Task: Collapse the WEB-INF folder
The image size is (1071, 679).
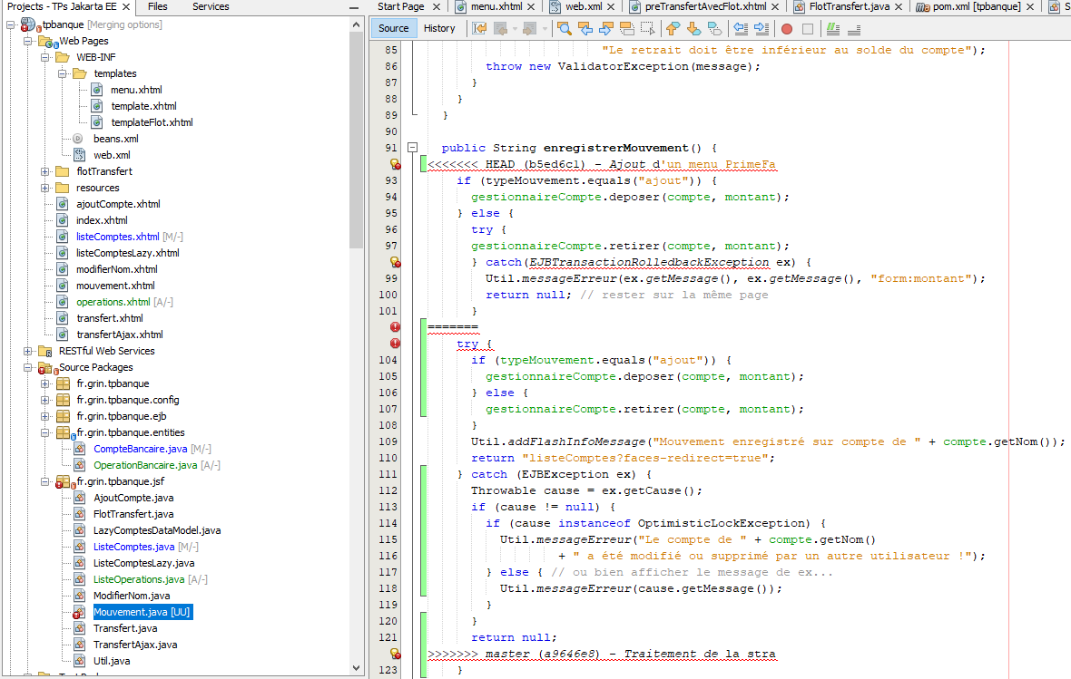Action: point(45,57)
